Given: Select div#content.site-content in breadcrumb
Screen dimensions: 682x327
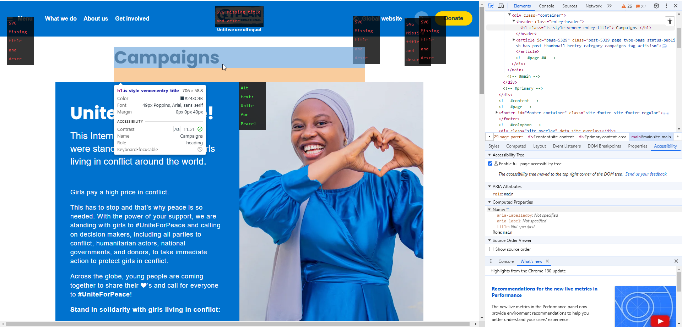Looking at the screenshot, I should (x=551, y=137).
